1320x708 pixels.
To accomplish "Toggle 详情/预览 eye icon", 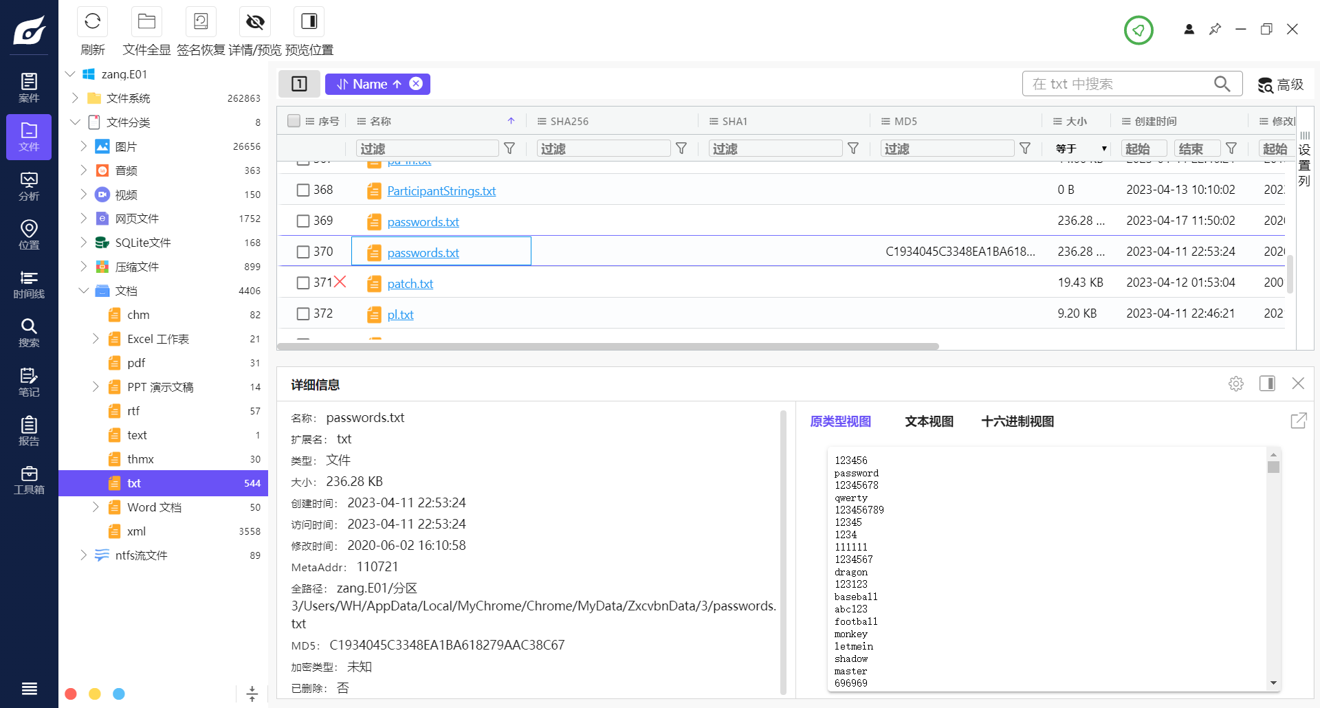I will click(x=255, y=21).
